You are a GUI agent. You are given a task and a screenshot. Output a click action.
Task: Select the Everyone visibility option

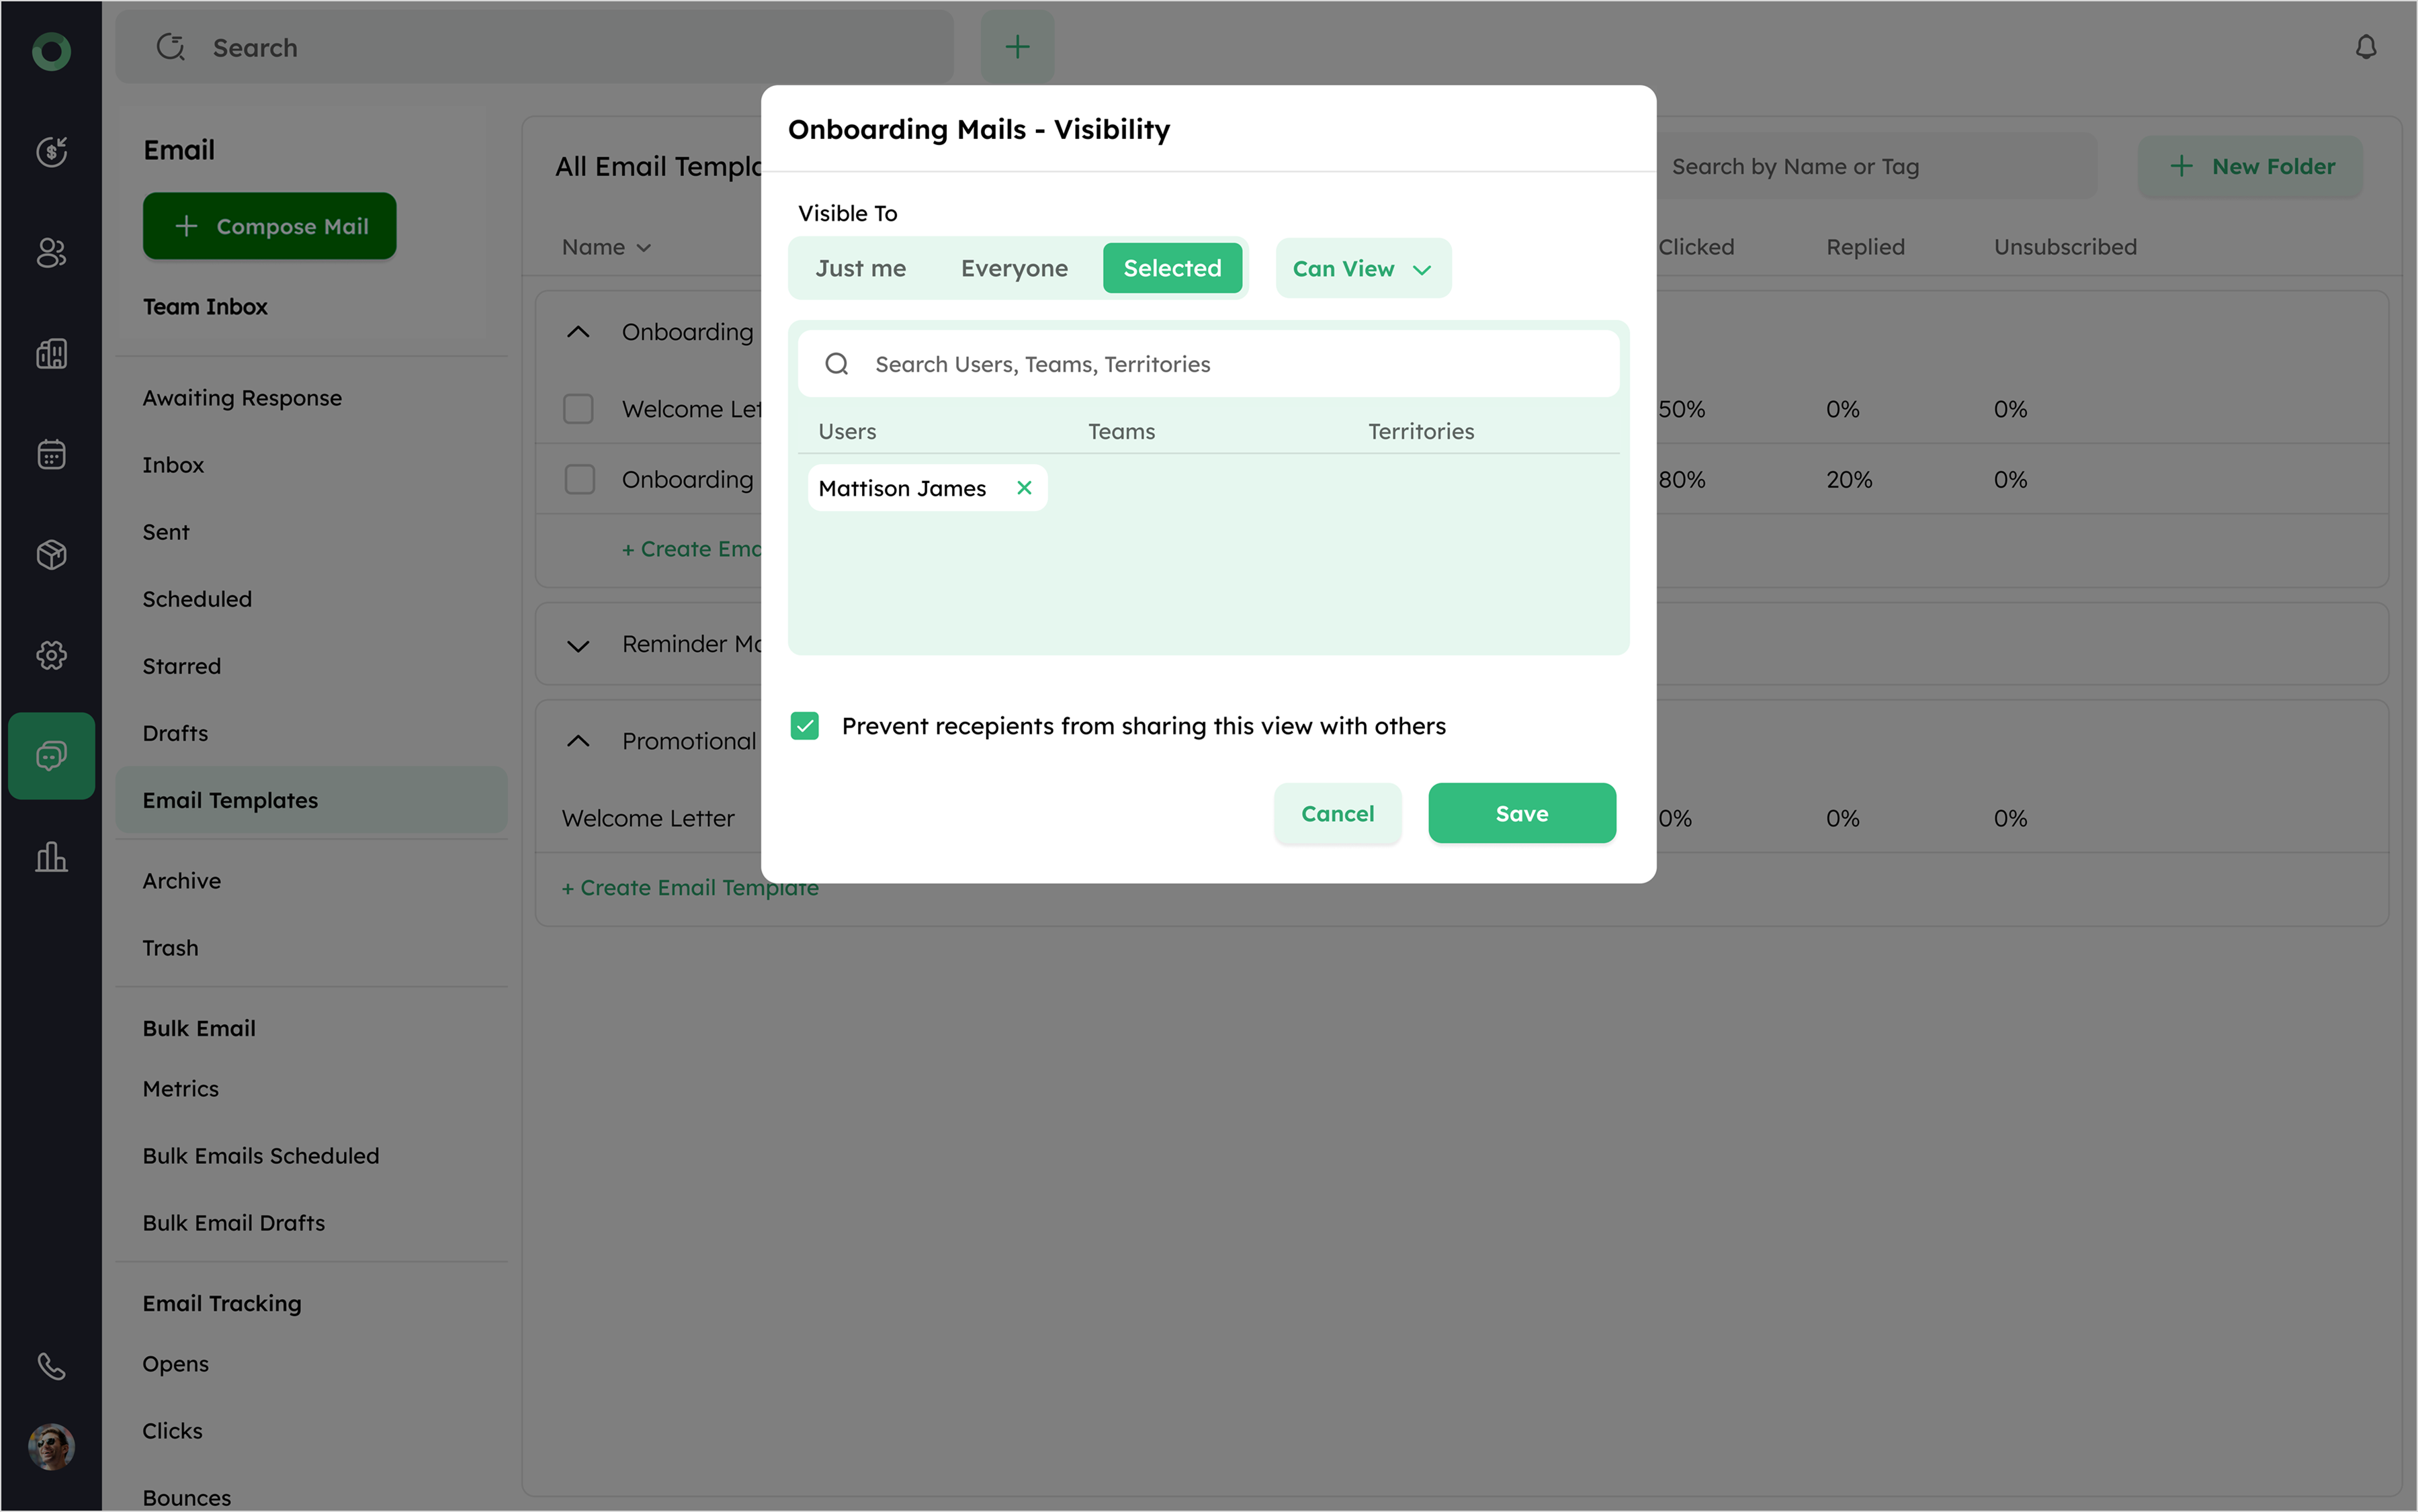tap(1014, 268)
